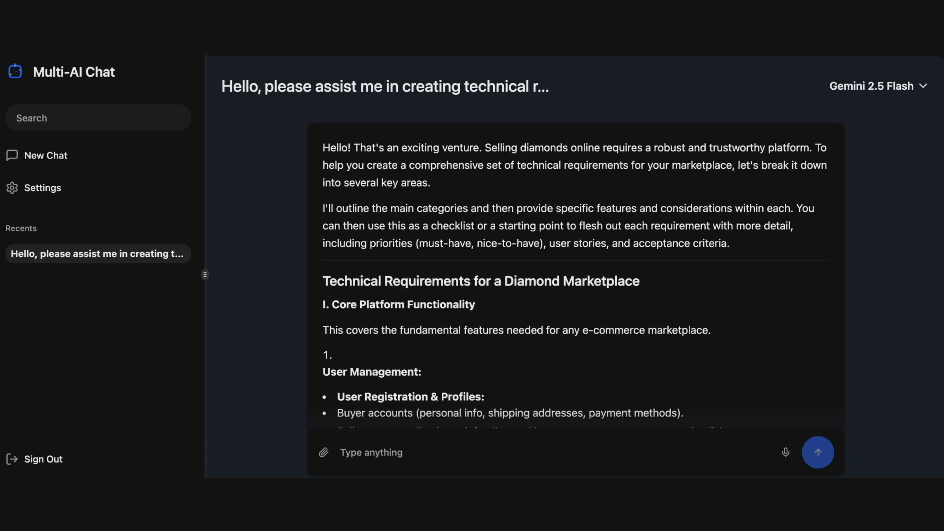Viewport: 944px width, 531px height.
Task: Click the 'Technical Requirements for a Diamond Marketplace' heading
Action: (x=481, y=281)
